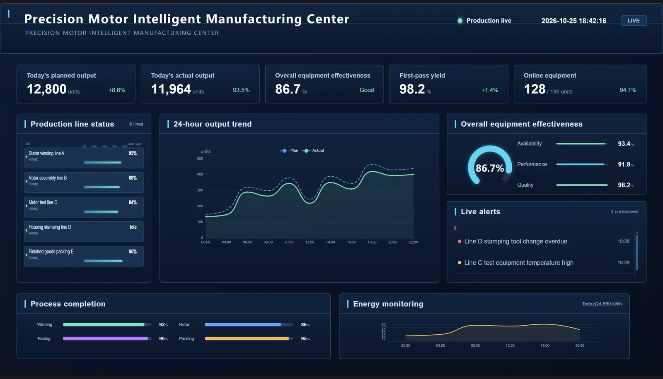This screenshot has height=379, width=663.
Task: Click the 'Today|24,860 kWh' energy label
Action: [602, 304]
